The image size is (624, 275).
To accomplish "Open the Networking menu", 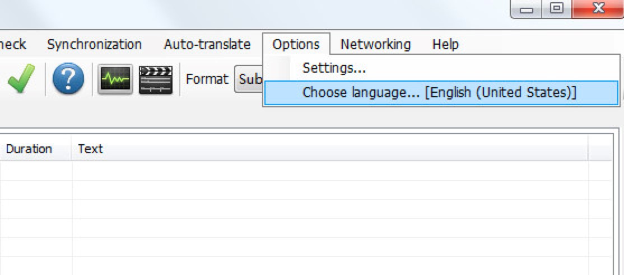I will [x=375, y=45].
